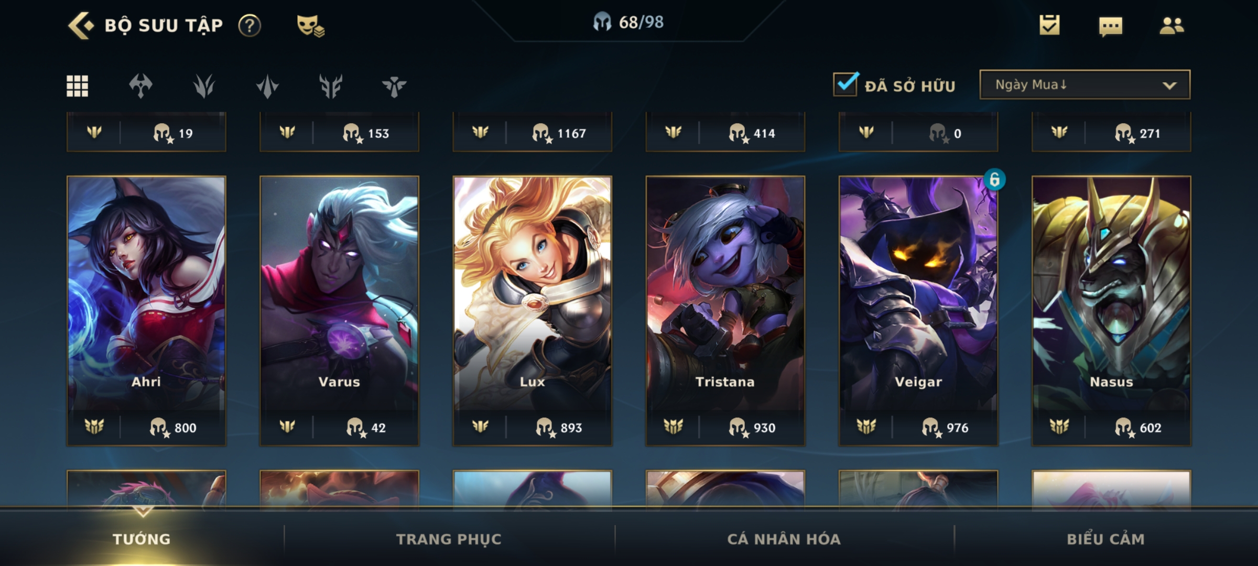
Task: Uncheck the ĐÃ SỞ HỮU checkbox
Action: 845,84
